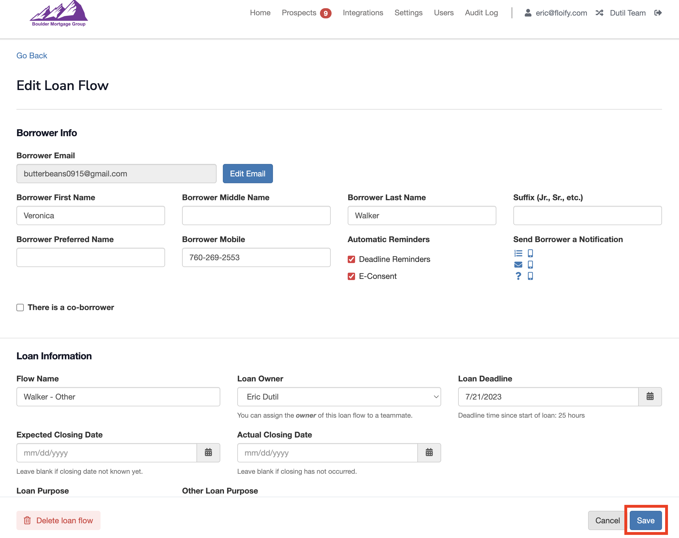Open the Actual Closing Date calendar

pyautogui.click(x=429, y=453)
